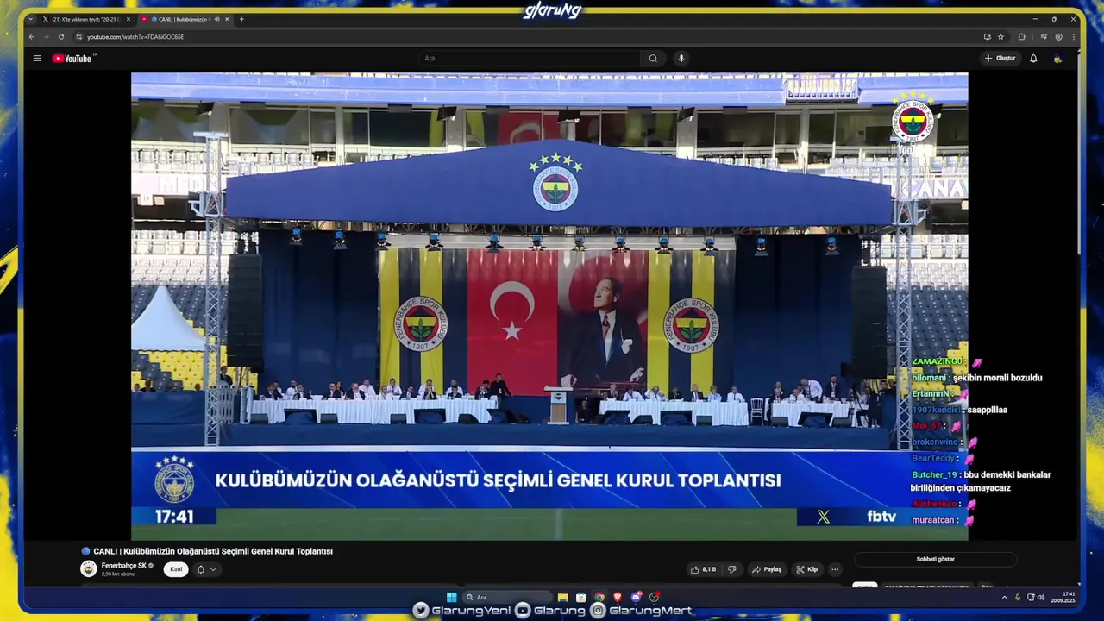Dislike the video with thumbs-down
The height and width of the screenshot is (621, 1104).
(x=732, y=569)
